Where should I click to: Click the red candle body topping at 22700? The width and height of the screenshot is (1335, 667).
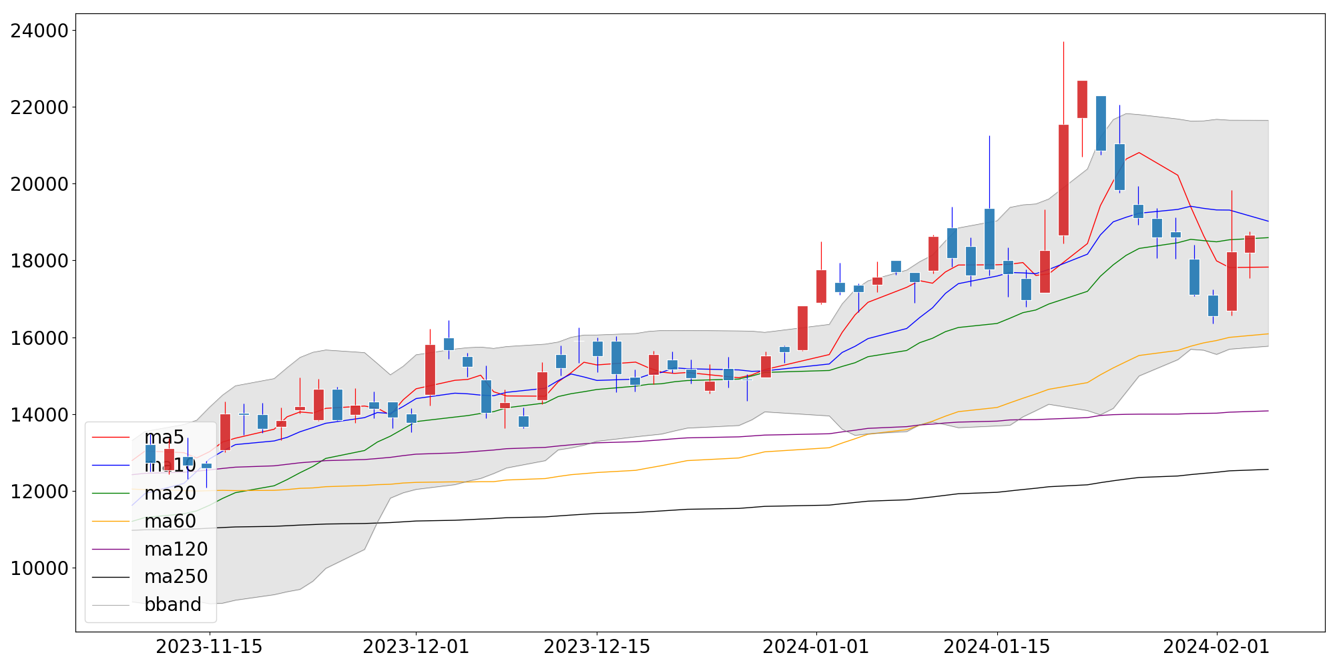coord(1082,99)
